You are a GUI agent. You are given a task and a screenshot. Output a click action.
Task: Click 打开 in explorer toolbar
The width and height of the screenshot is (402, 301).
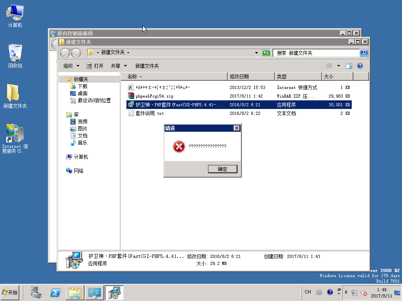click(95, 66)
